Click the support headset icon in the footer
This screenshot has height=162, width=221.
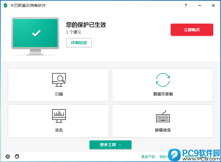point(17,157)
